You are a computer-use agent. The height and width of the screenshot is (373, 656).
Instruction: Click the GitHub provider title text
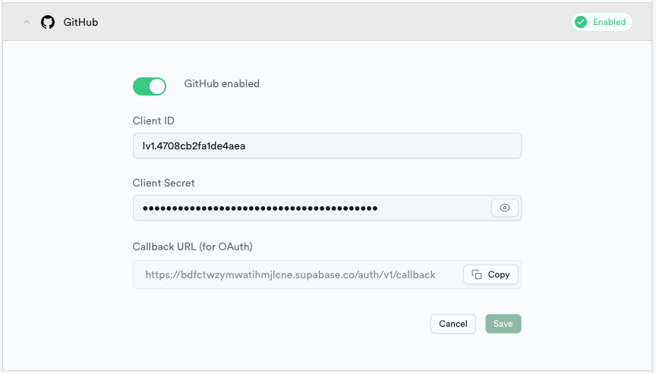click(80, 22)
